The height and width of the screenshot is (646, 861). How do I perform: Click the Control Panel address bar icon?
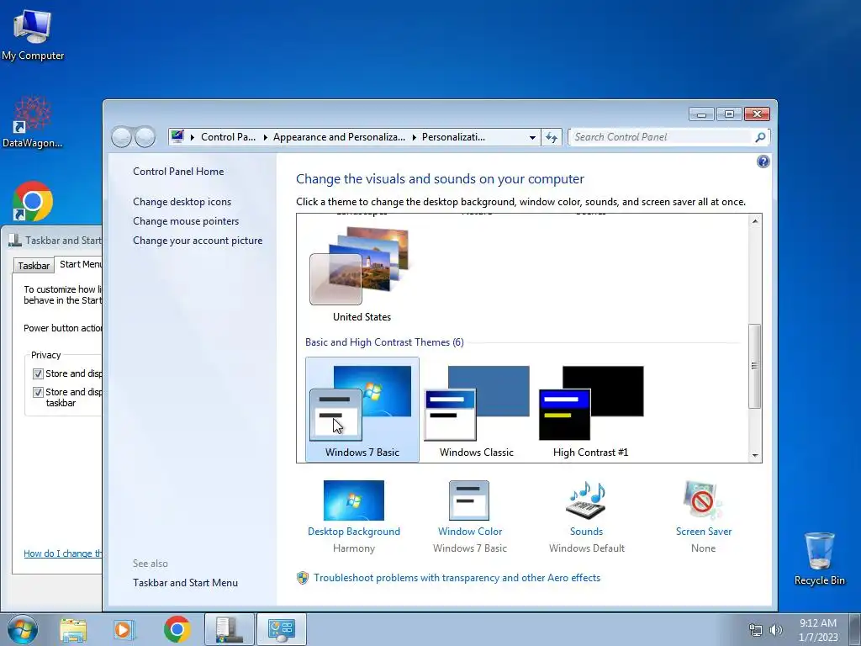point(177,137)
